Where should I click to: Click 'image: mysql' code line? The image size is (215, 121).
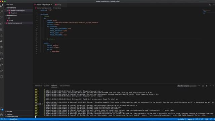[52, 21]
